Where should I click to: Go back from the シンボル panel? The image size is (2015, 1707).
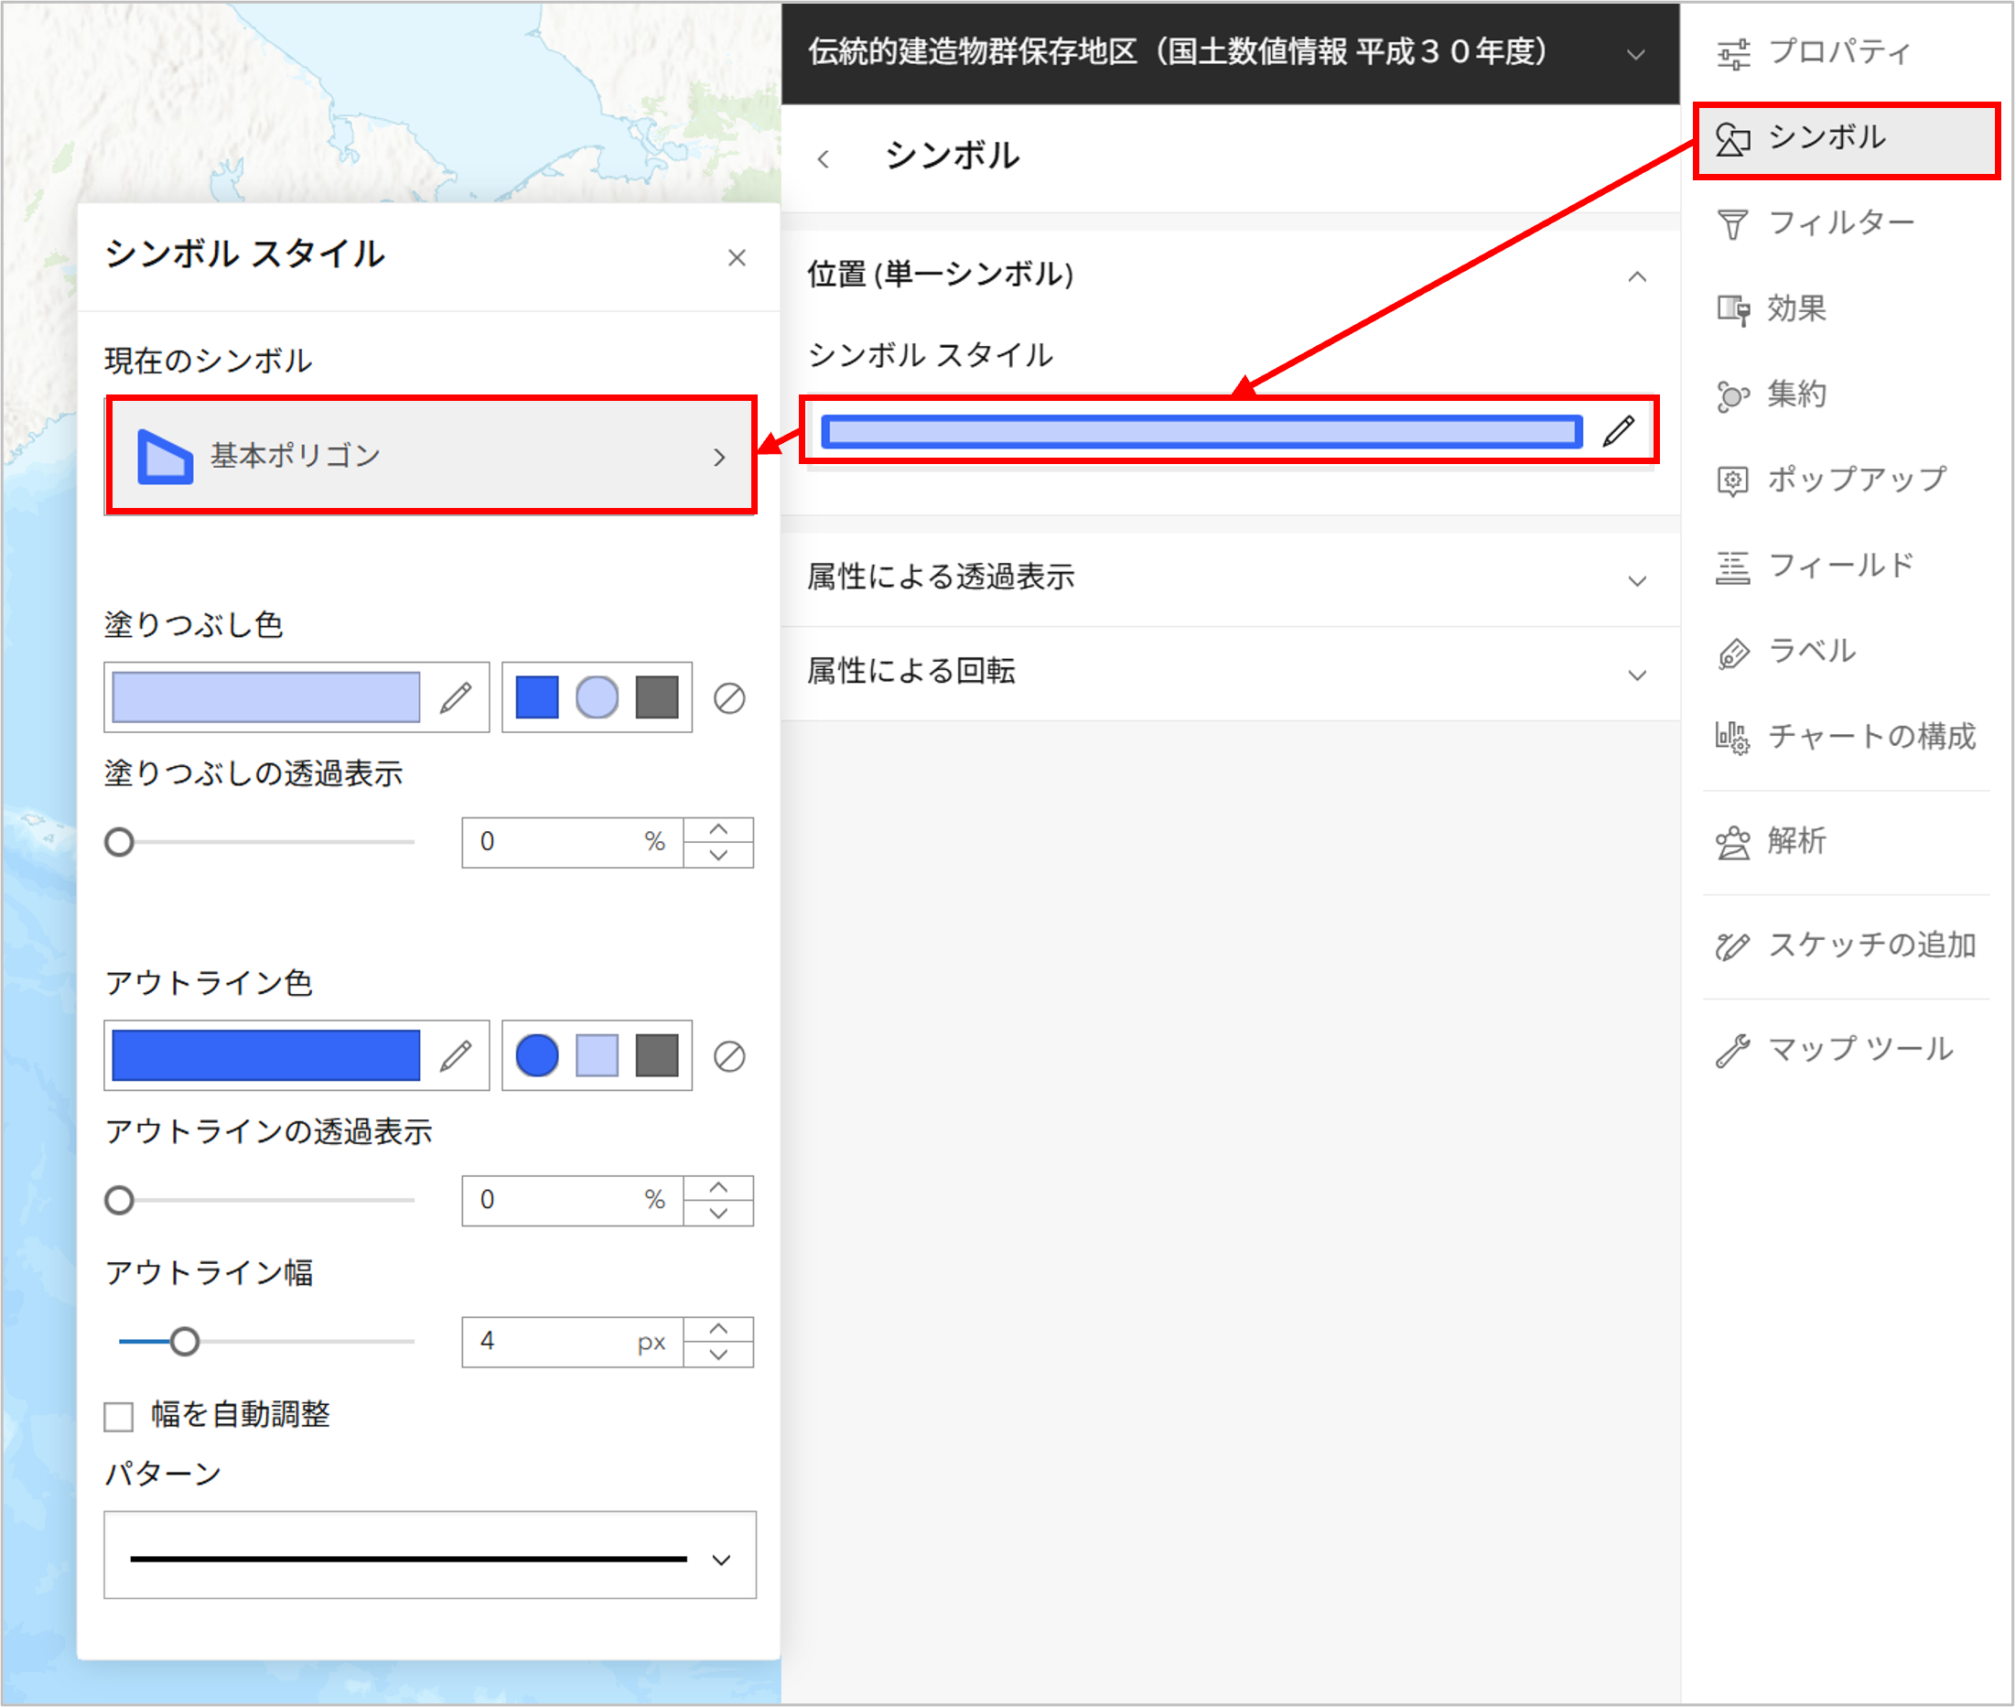click(824, 158)
